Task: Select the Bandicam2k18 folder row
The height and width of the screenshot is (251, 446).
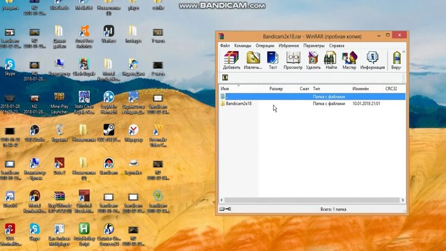Action: (x=312, y=104)
